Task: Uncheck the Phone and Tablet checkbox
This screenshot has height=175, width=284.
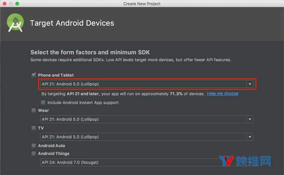Action: click(x=34, y=75)
